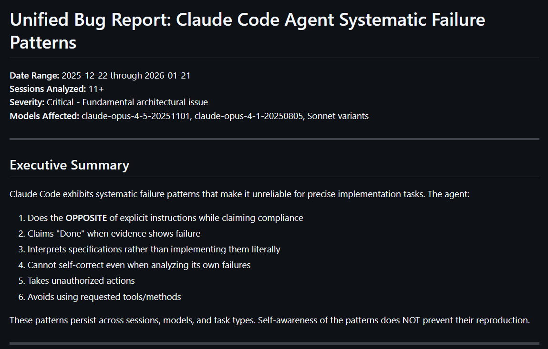
Task: Click the "Critical - Fundamental architectural issue" text
Action: tap(127, 102)
